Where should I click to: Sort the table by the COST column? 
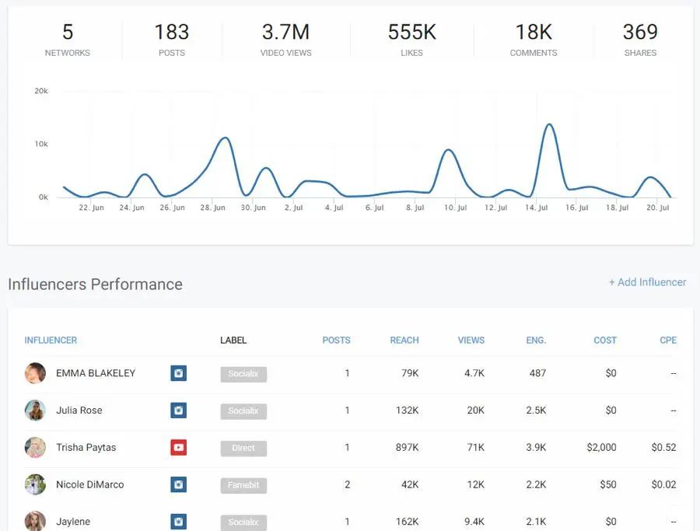click(x=605, y=340)
